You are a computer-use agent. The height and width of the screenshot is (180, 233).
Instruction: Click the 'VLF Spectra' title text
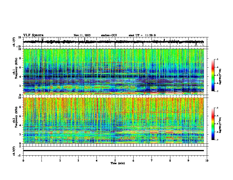pyautogui.click(x=33, y=35)
